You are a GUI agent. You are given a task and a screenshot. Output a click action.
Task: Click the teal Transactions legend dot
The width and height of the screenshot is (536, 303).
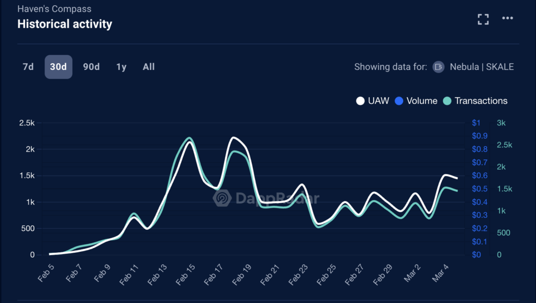click(x=447, y=101)
